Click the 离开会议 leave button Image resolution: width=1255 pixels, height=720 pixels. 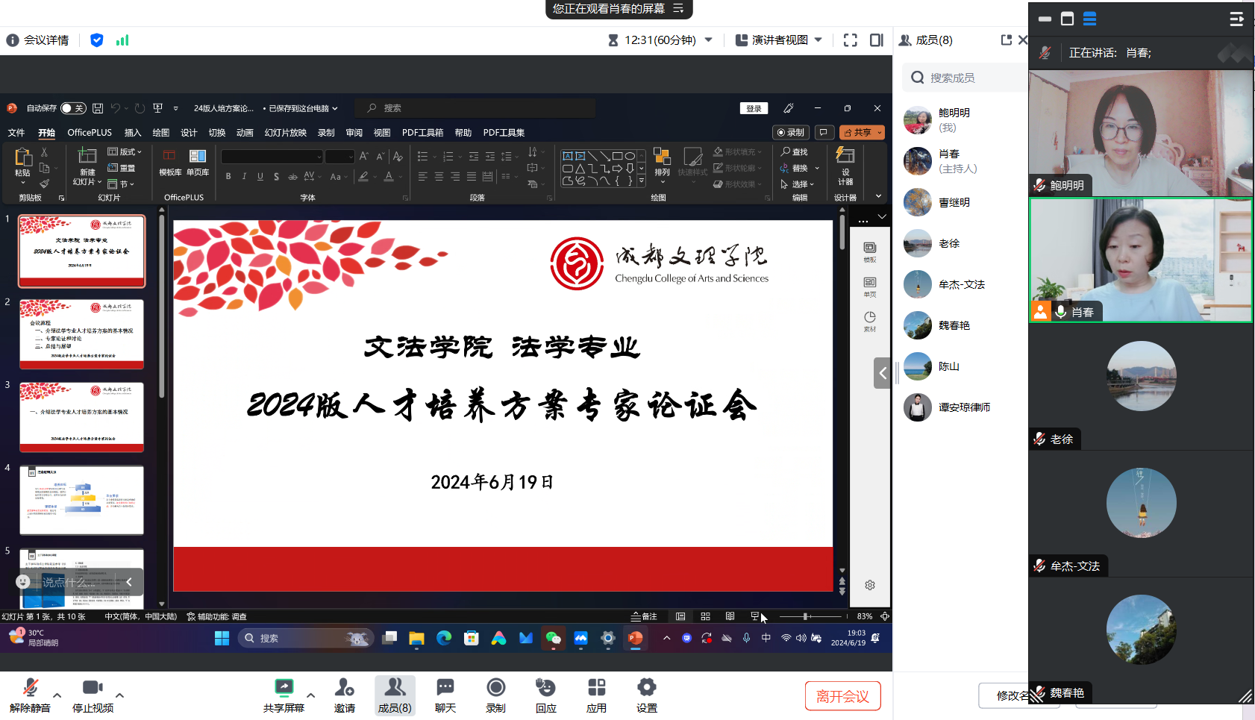(x=842, y=696)
